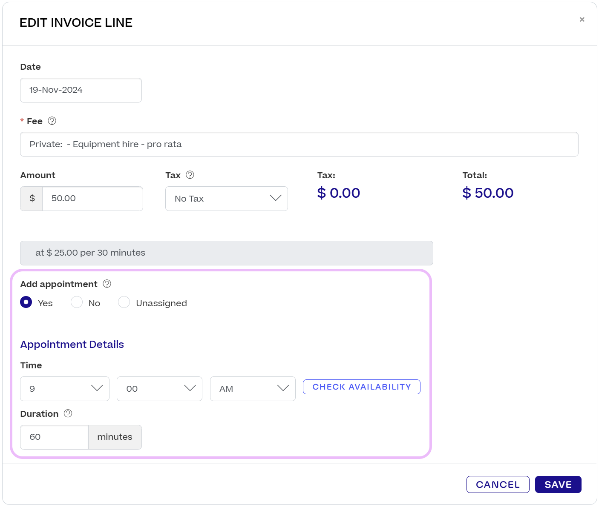Open the Fee help tooltip

point(52,121)
